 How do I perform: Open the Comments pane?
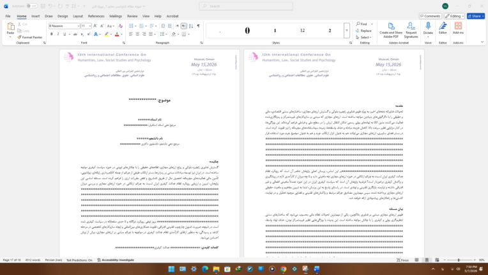click(430, 16)
